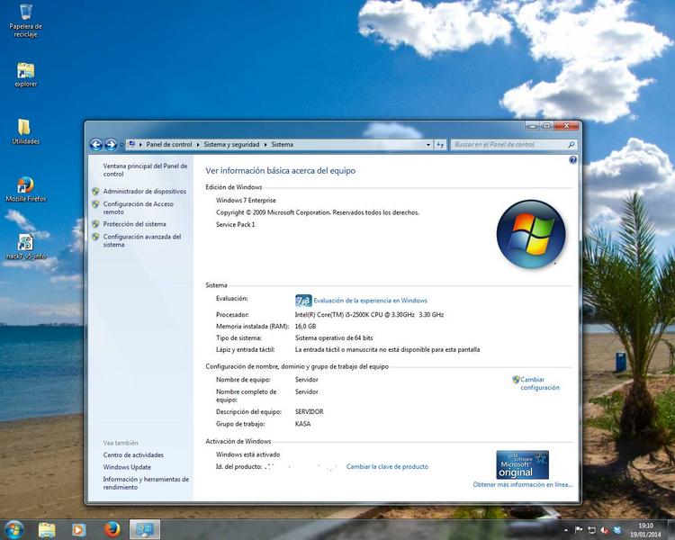Screen dimensions: 675x540
Task: Open Administrador de dispositivos
Action: tap(144, 191)
